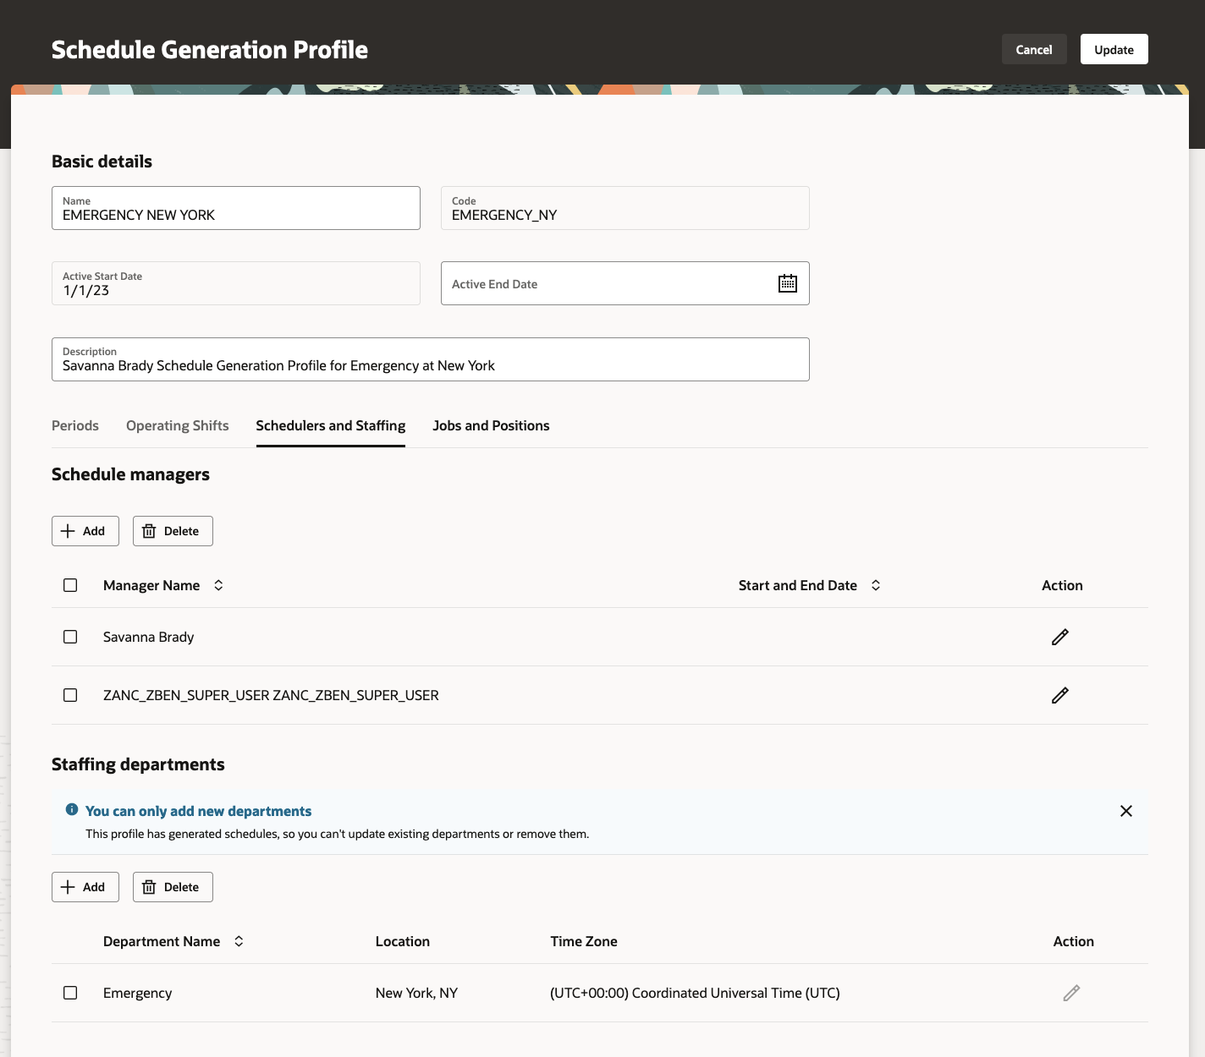The height and width of the screenshot is (1057, 1205).
Task: Check the Emergency department row checkbox
Action: click(70, 993)
